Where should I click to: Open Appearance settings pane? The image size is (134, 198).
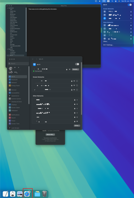(x=18, y=96)
